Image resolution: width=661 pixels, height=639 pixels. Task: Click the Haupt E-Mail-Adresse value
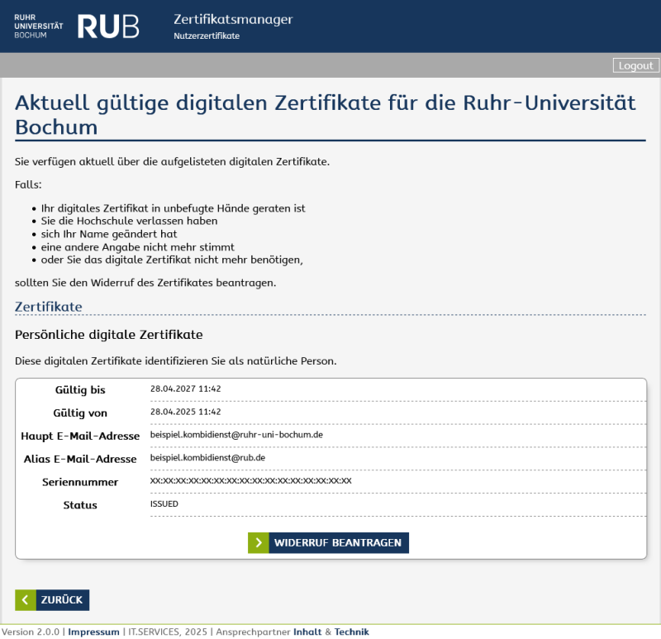[236, 435]
